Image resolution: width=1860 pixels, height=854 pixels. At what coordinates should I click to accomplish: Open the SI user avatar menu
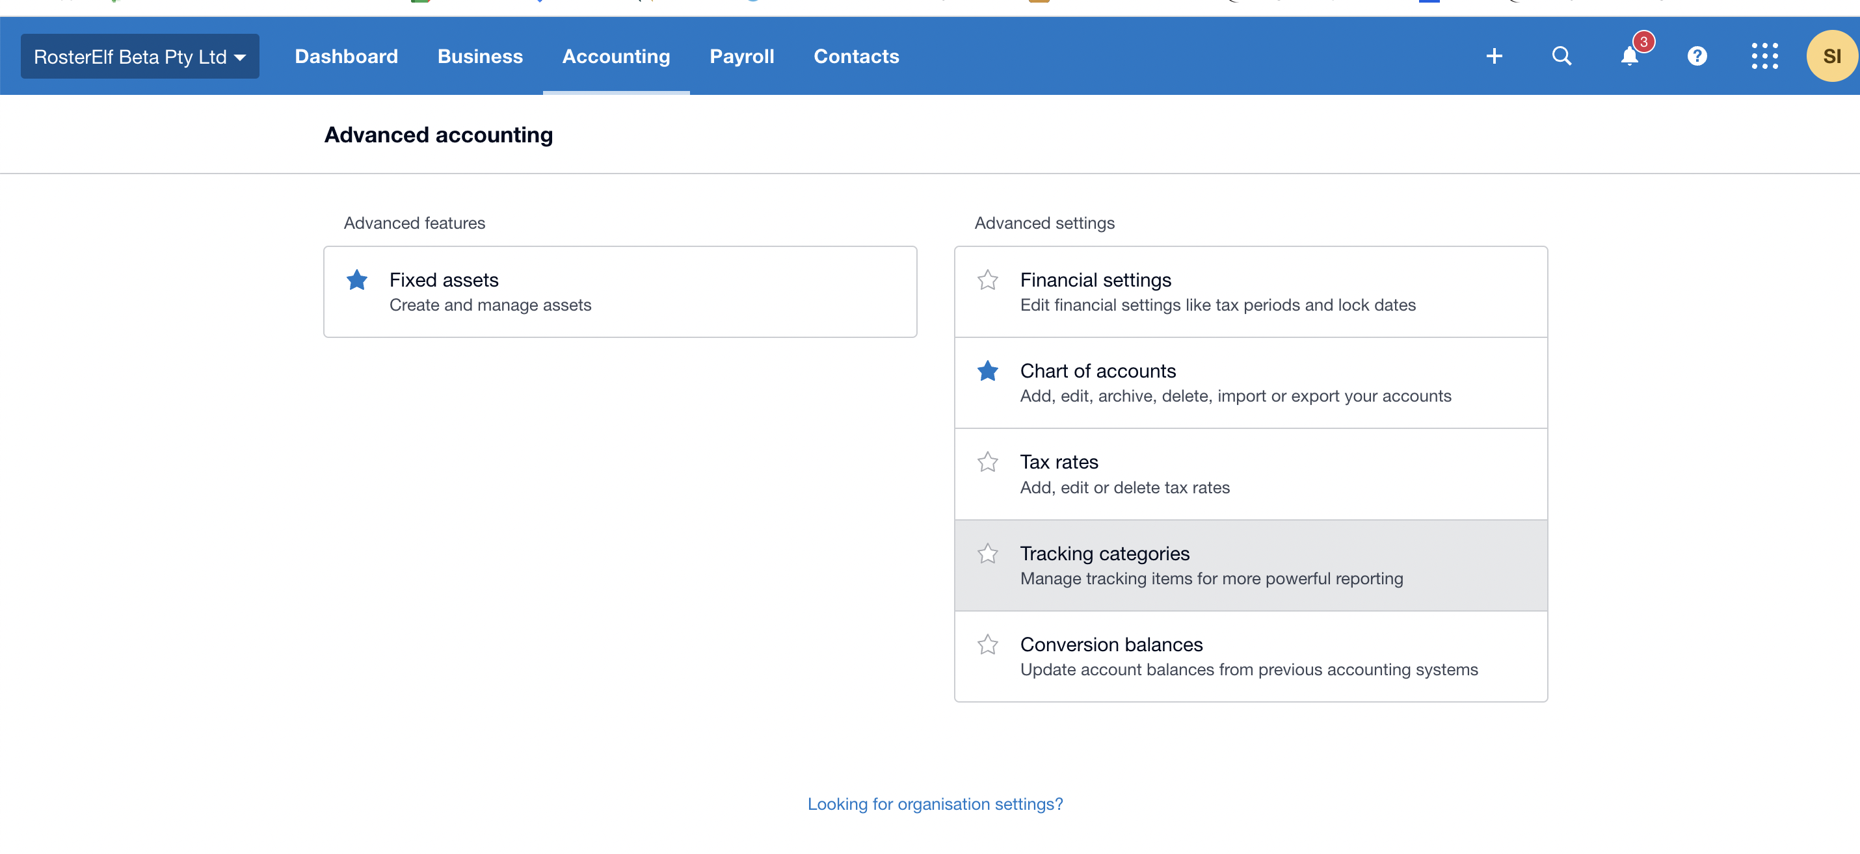[1831, 57]
